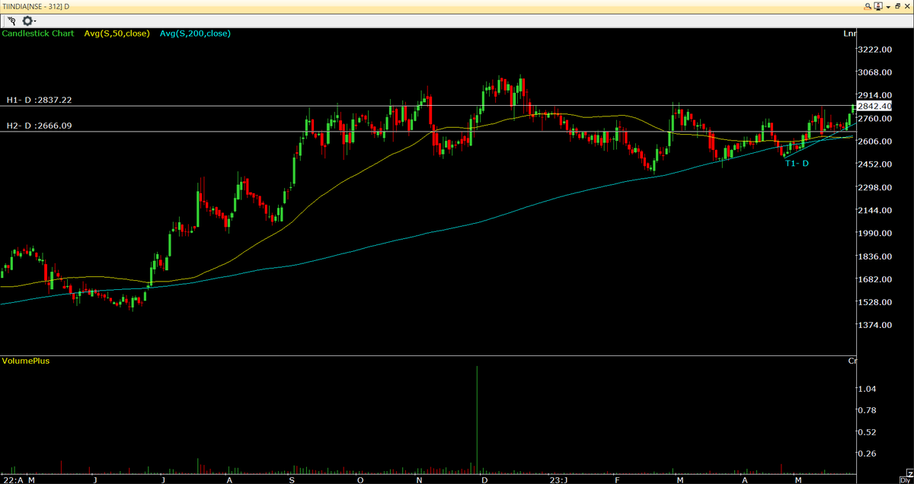The height and width of the screenshot is (484, 914).
Task: Click the H1- D :2837.22 horizontal line label
Action: [x=38, y=100]
